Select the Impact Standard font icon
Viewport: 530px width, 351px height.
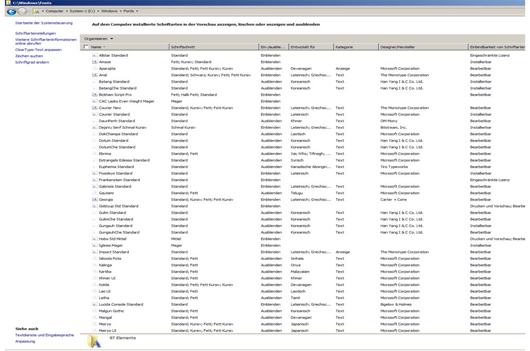[x=95, y=252]
